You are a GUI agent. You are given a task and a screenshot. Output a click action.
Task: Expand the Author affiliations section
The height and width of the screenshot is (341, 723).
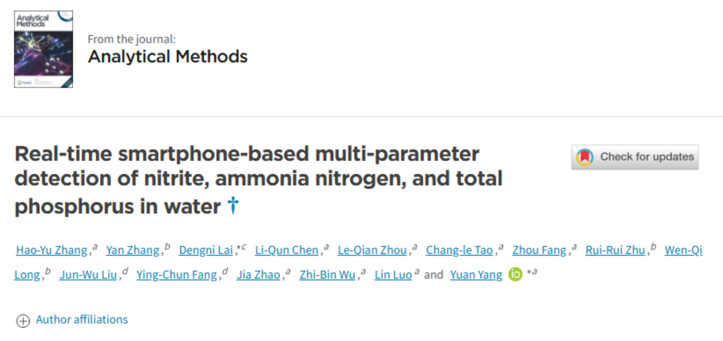point(82,319)
